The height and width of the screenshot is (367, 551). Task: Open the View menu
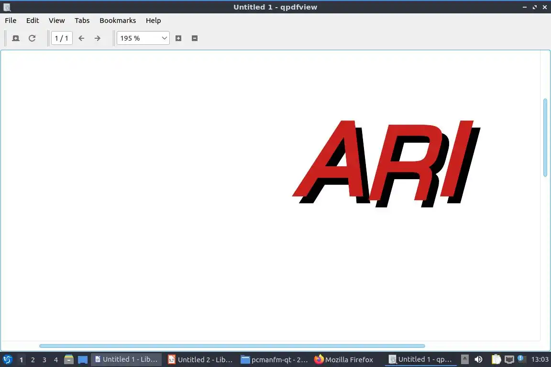tap(56, 21)
